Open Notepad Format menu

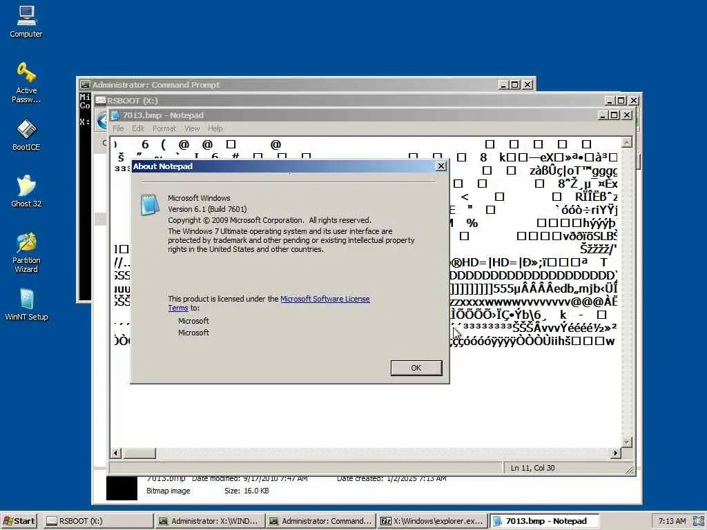pyautogui.click(x=164, y=128)
